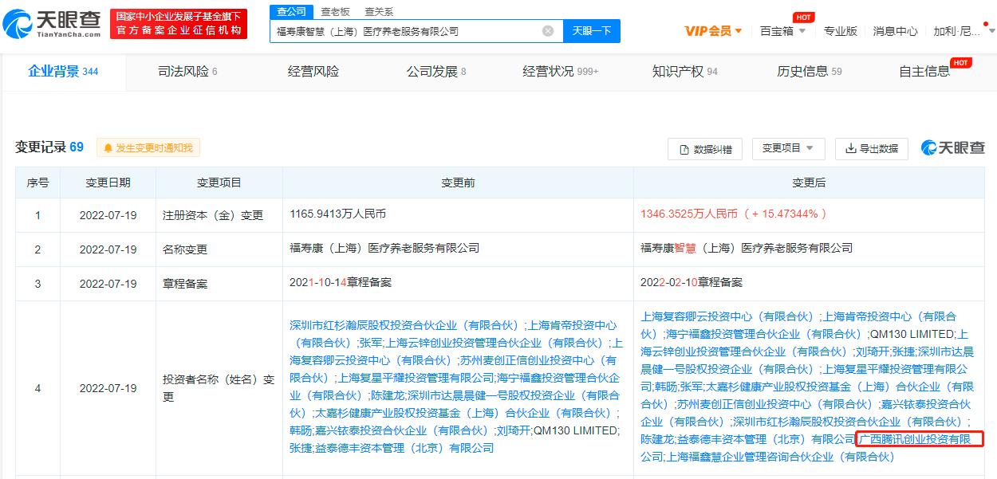Select the 1165.9413万人民币 value
997x479 pixels.
coord(339,214)
